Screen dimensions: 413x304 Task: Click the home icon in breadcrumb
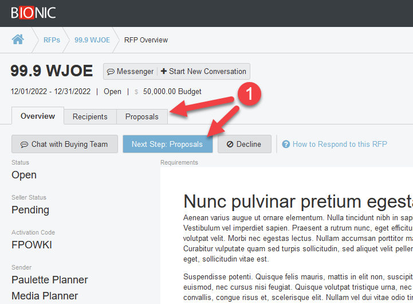tap(18, 40)
